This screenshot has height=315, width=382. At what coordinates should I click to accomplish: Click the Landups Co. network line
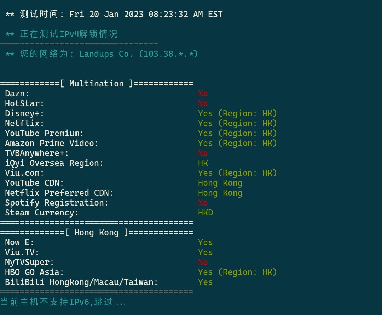point(102,54)
